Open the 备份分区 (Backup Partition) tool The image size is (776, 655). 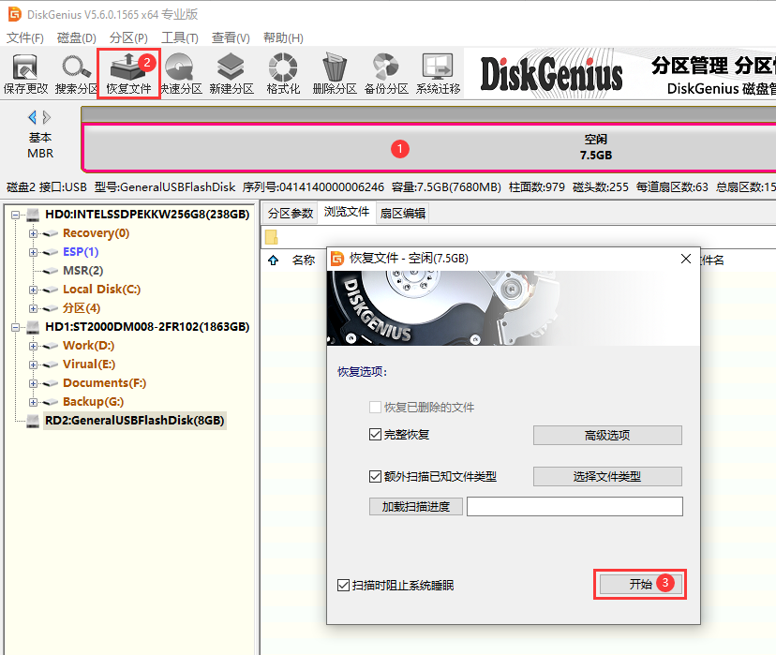coord(386,74)
